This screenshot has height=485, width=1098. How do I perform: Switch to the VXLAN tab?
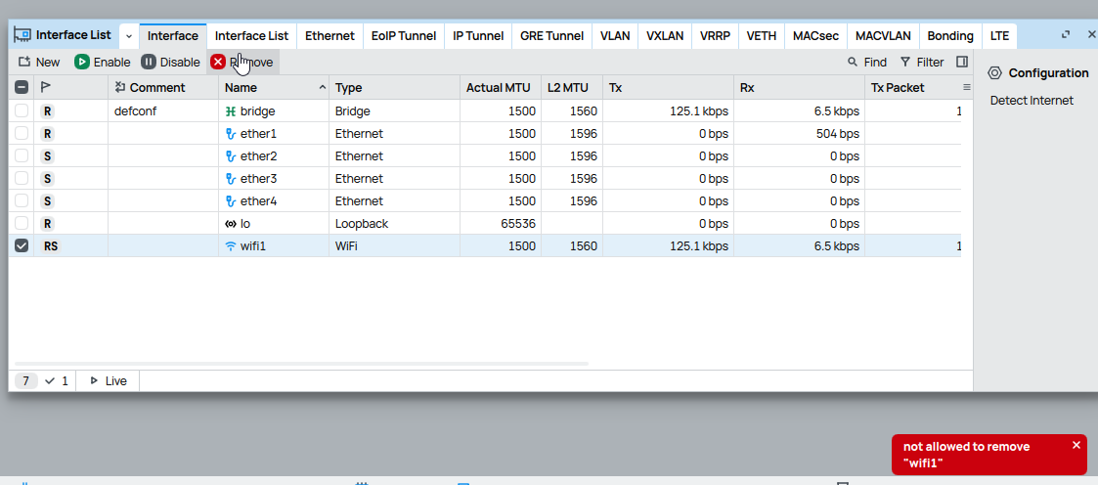click(x=665, y=36)
